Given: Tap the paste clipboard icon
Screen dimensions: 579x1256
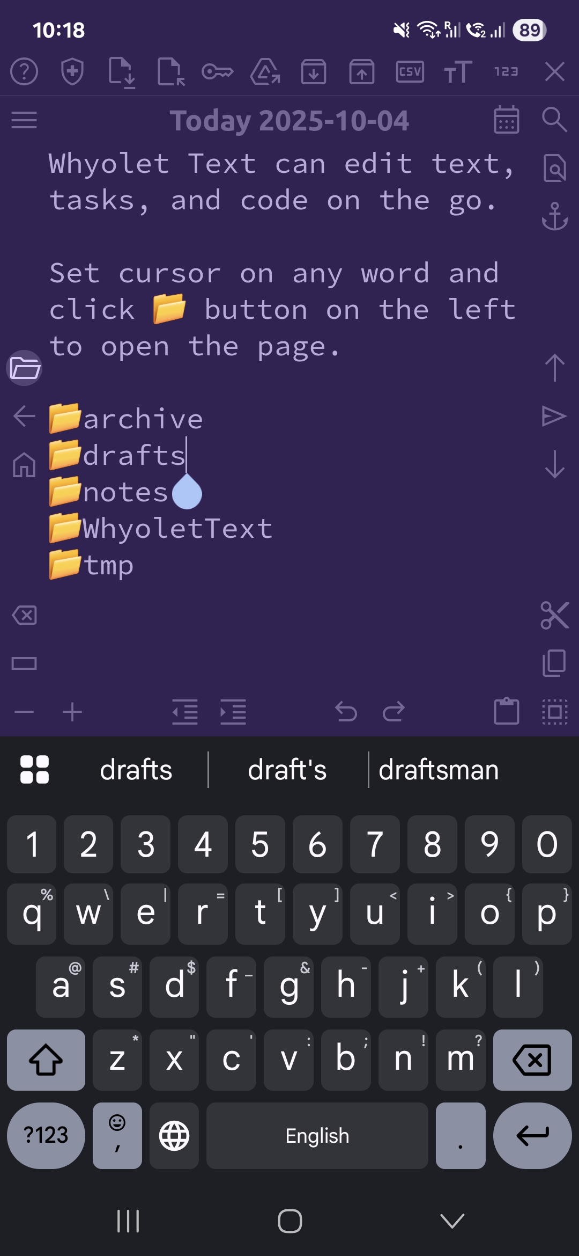Looking at the screenshot, I should (x=506, y=712).
